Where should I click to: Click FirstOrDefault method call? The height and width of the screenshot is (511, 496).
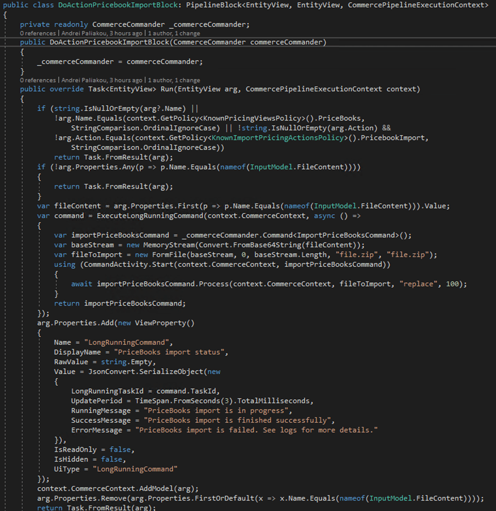pos(224,499)
